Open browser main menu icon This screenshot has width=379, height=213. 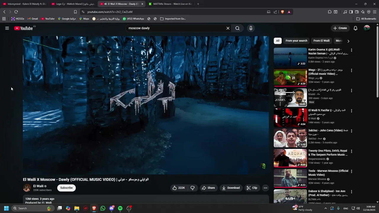tap(375, 12)
